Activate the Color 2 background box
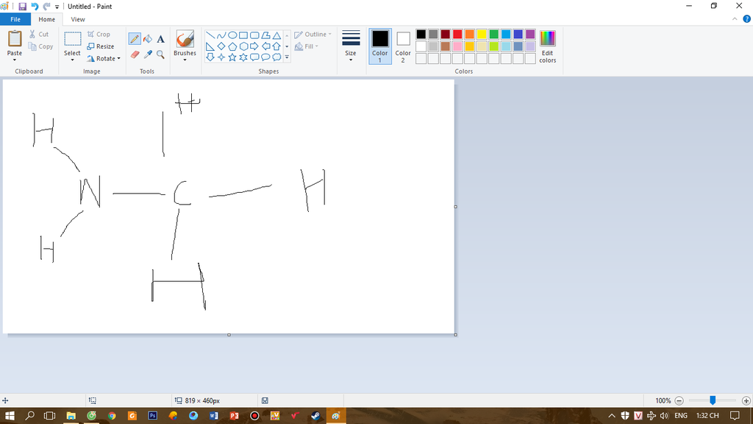 pos(403,46)
